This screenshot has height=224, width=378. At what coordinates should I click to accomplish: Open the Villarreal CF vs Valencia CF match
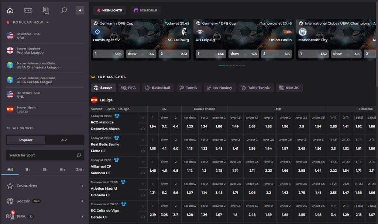(101, 169)
